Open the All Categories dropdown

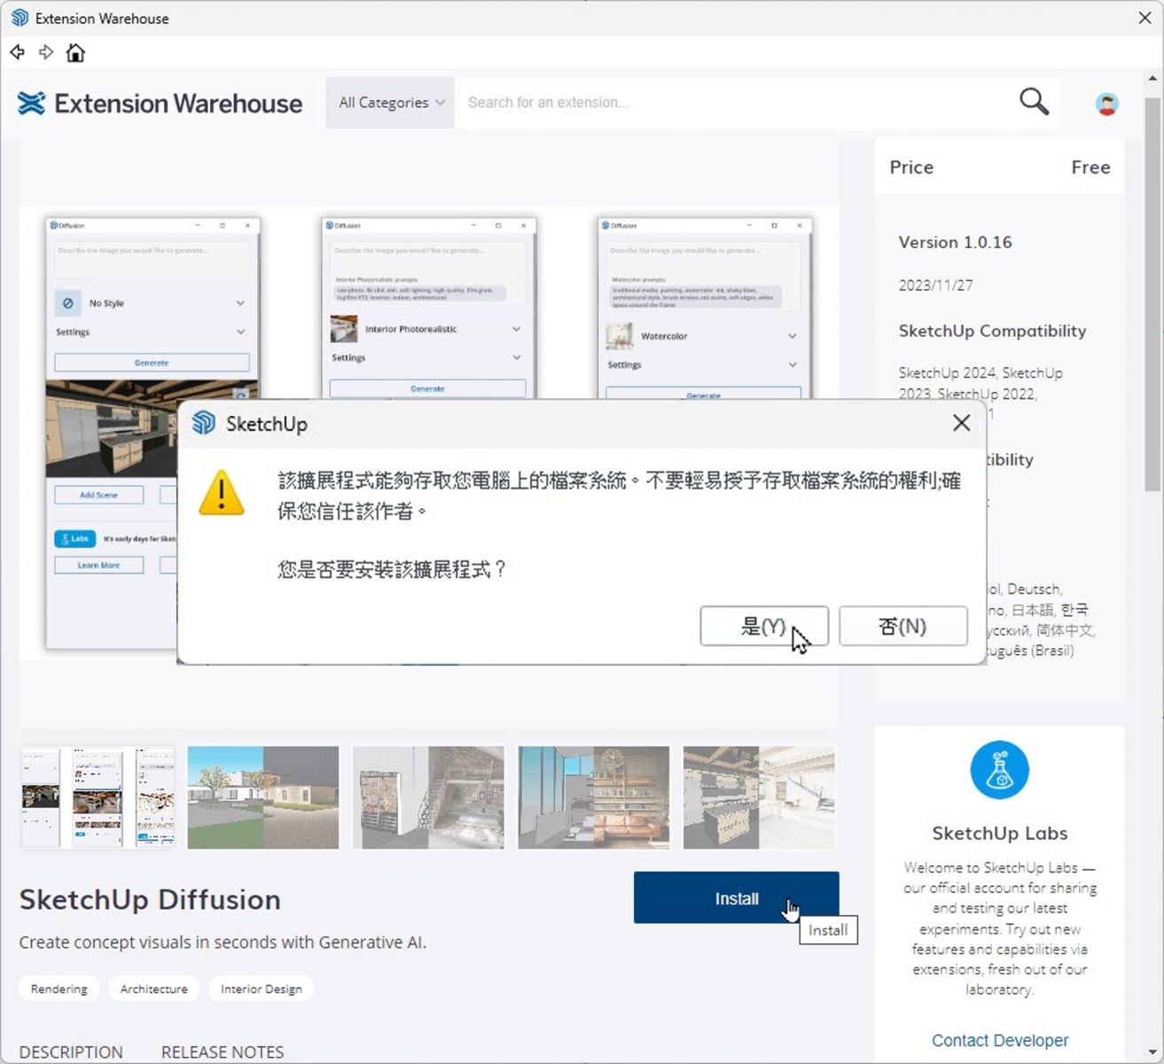point(389,102)
